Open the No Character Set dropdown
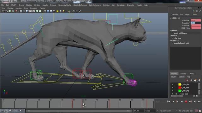Viewport: 202px width, 113px height. (186, 111)
